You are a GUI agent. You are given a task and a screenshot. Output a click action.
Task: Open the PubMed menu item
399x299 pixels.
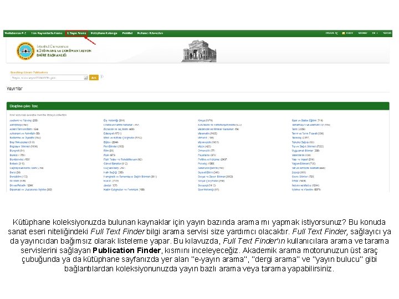tap(127, 33)
